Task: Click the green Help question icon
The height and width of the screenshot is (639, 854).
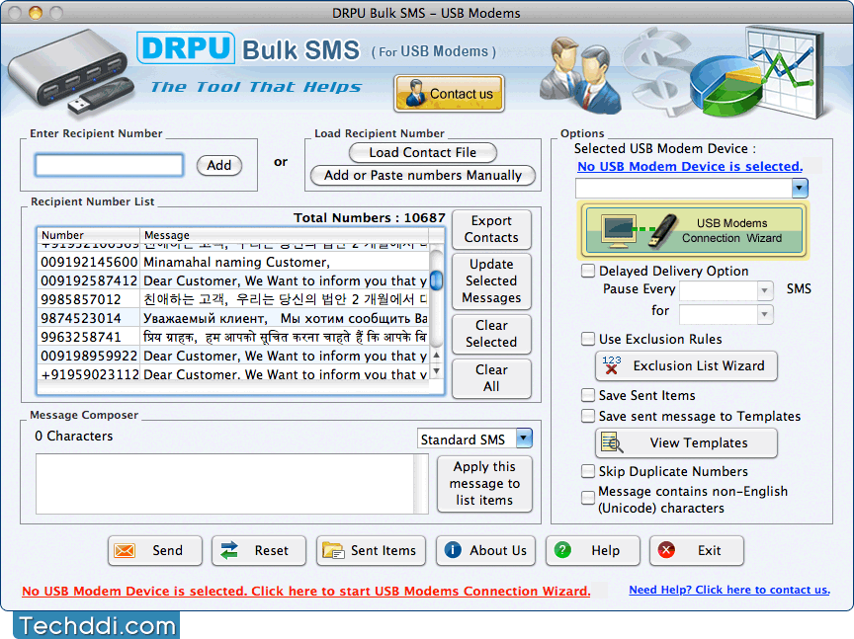Action: 562,550
